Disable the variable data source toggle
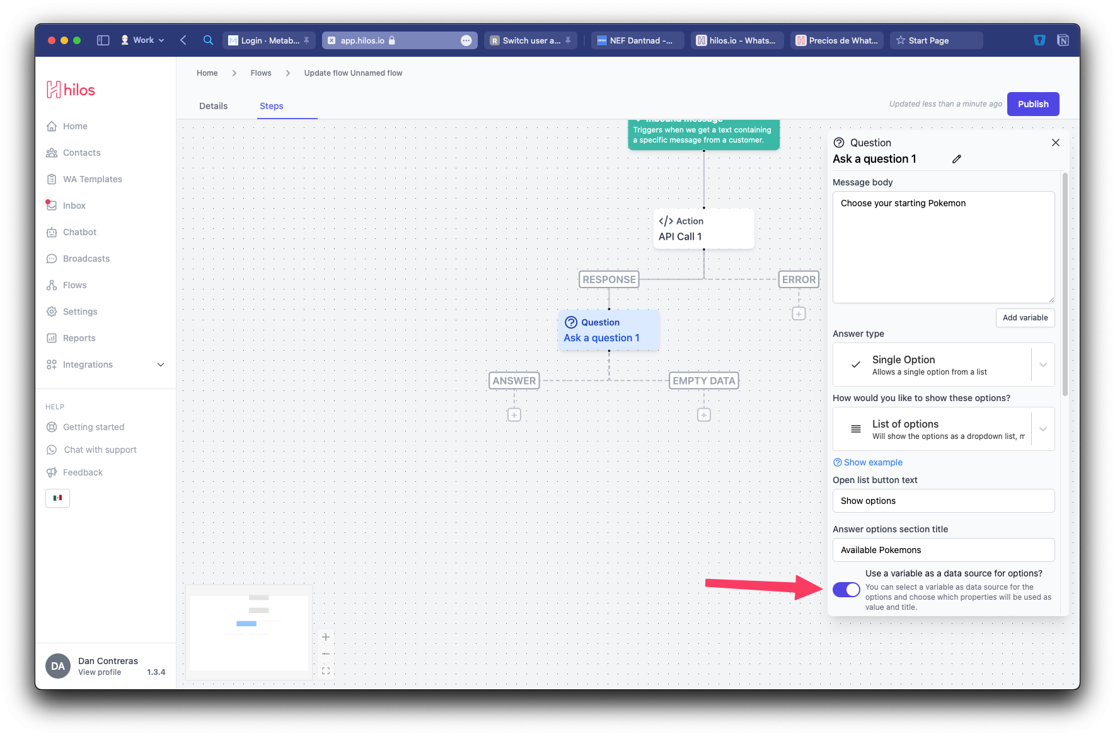The height and width of the screenshot is (736, 1115). (x=846, y=589)
